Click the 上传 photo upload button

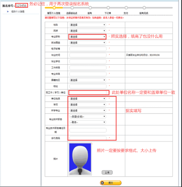click(107, 172)
